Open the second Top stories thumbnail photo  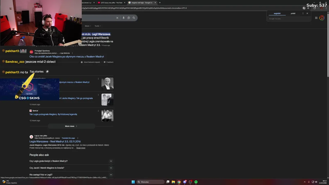pos(107,99)
